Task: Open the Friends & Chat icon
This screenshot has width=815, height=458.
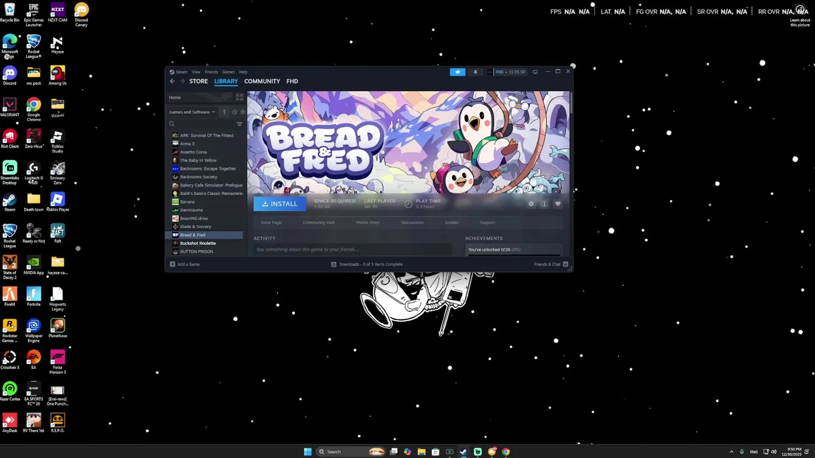Action: (x=565, y=264)
